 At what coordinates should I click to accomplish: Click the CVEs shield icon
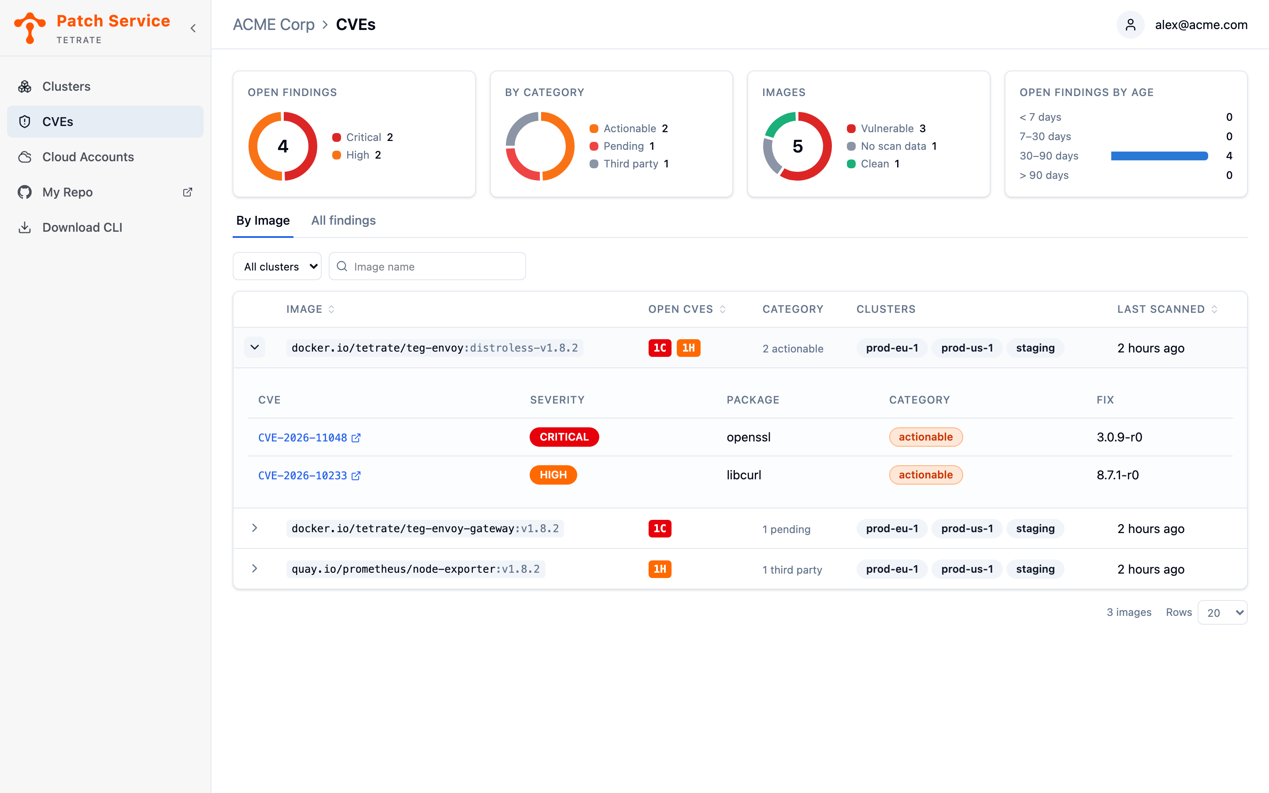click(x=25, y=122)
